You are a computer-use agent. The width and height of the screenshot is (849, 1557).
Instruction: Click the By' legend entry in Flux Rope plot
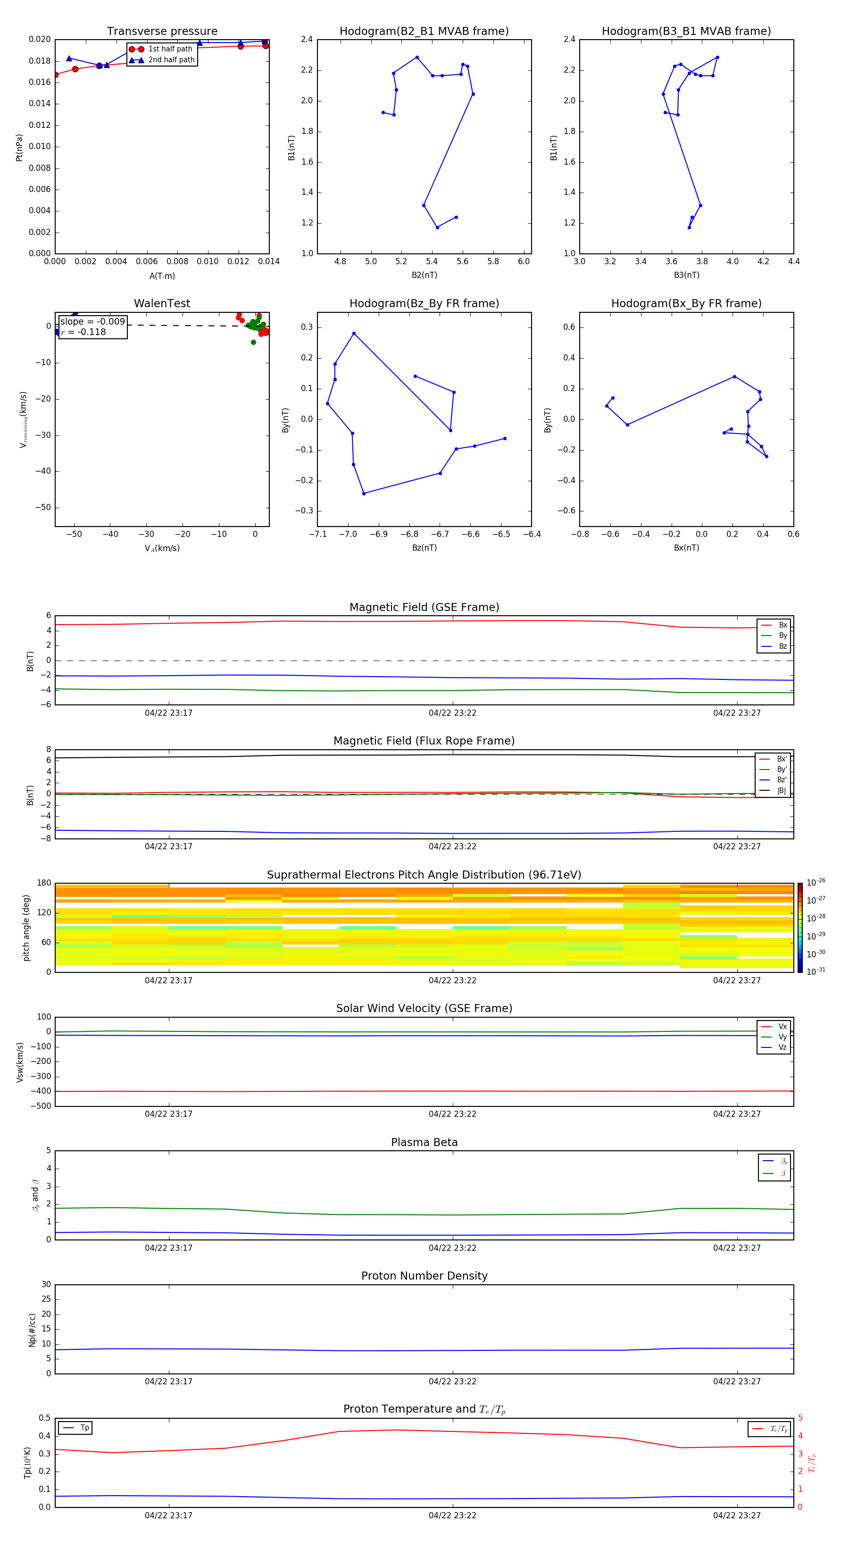click(773, 770)
